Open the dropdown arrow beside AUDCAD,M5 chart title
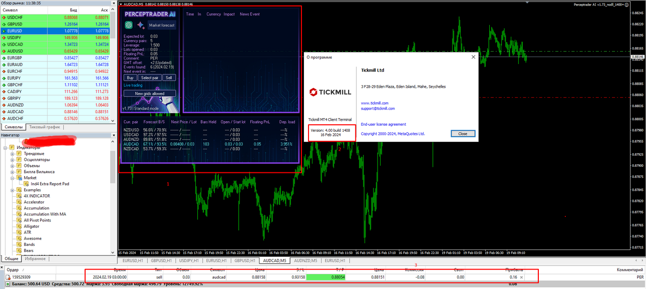646x289 pixels. [120, 5]
